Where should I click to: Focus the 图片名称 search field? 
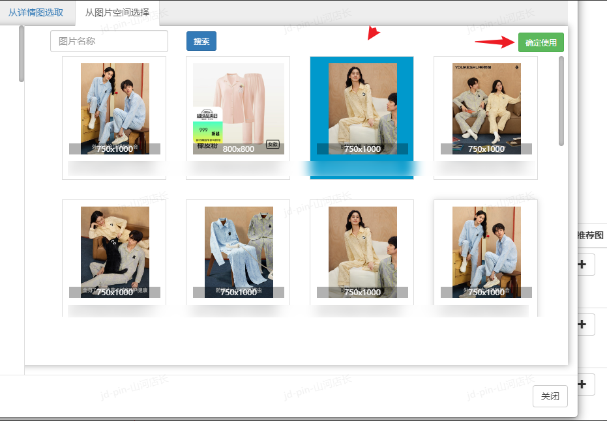pyautogui.click(x=109, y=41)
